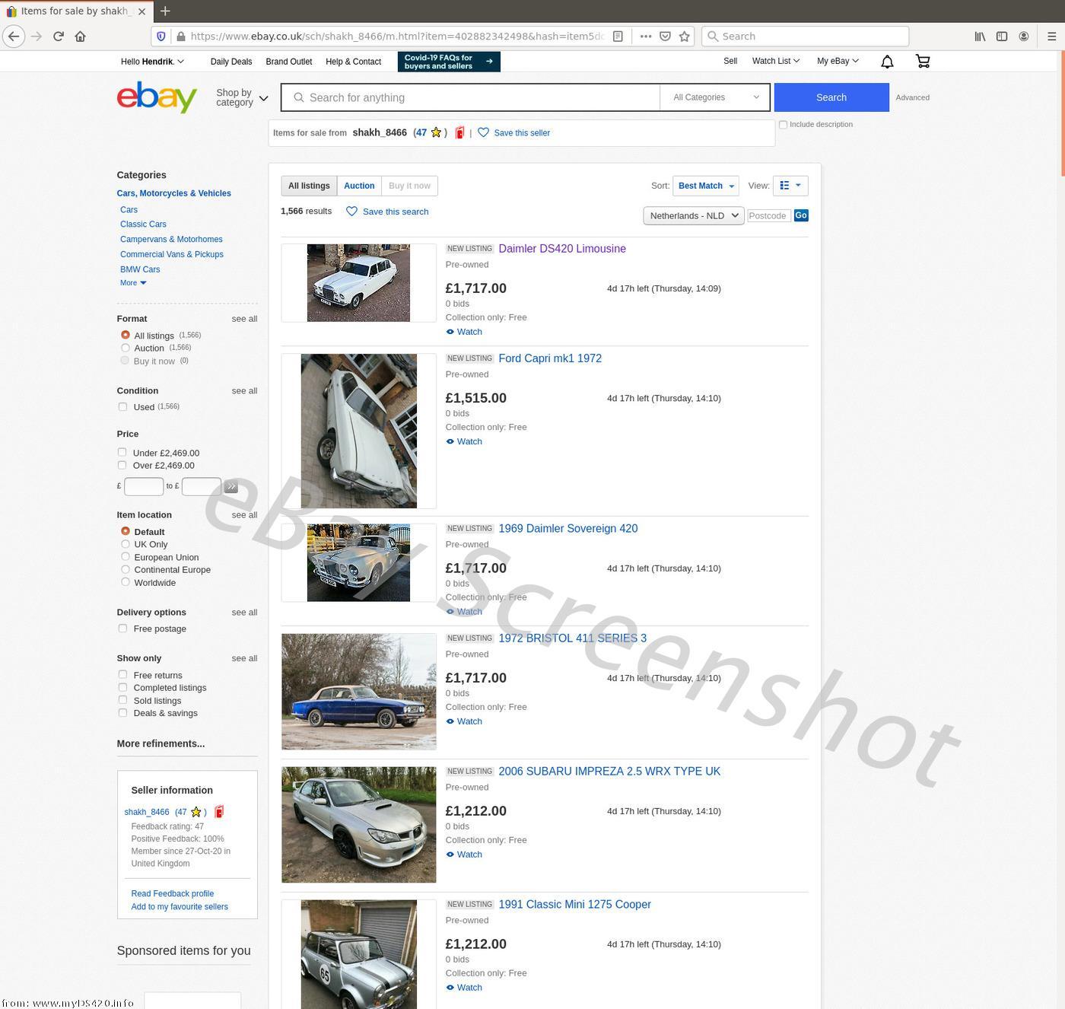Open the shopping cart

pyautogui.click(x=923, y=62)
